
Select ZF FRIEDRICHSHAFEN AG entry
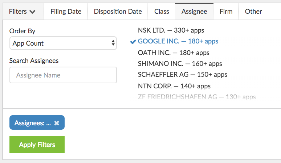pos(196,97)
